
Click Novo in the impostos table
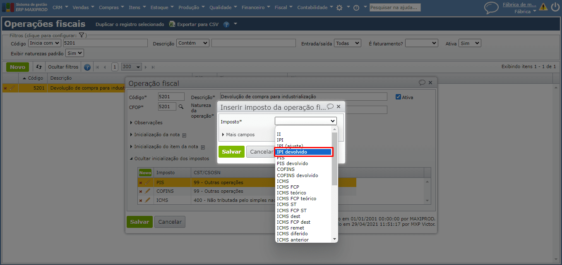[145, 173]
